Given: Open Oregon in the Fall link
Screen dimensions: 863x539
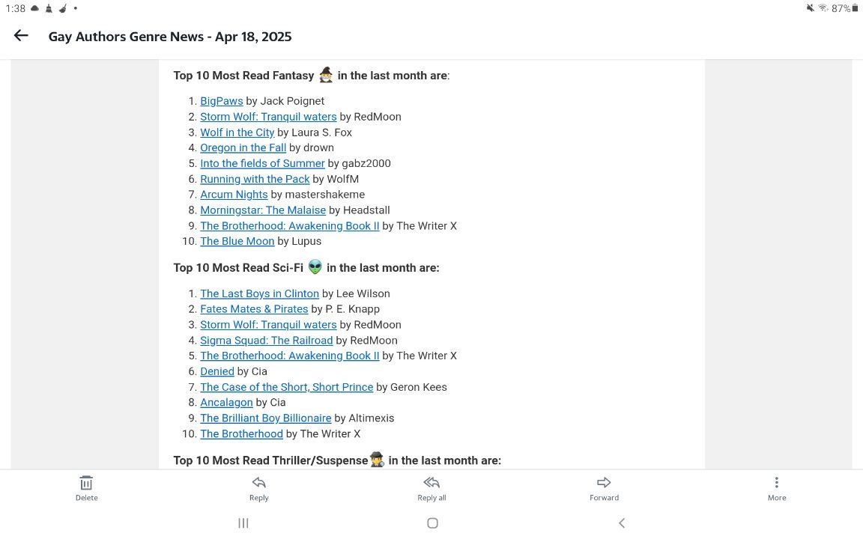Looking at the screenshot, I should (x=243, y=148).
